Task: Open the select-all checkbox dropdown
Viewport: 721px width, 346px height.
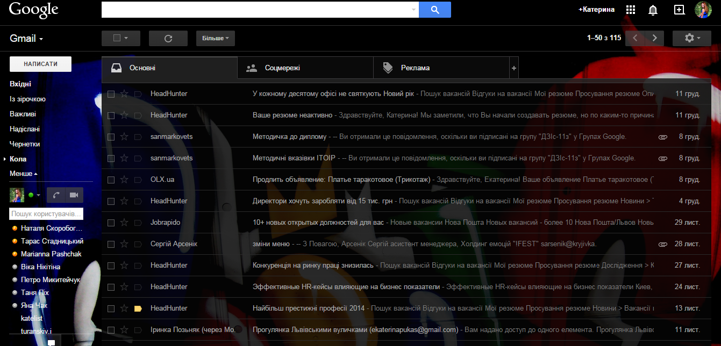Action: click(121, 38)
